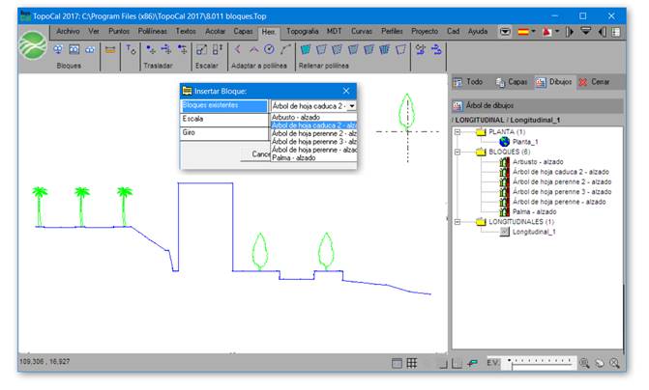Collapse the PLANTA (1) tree node
The width and height of the screenshot is (649, 390).
[457, 132]
